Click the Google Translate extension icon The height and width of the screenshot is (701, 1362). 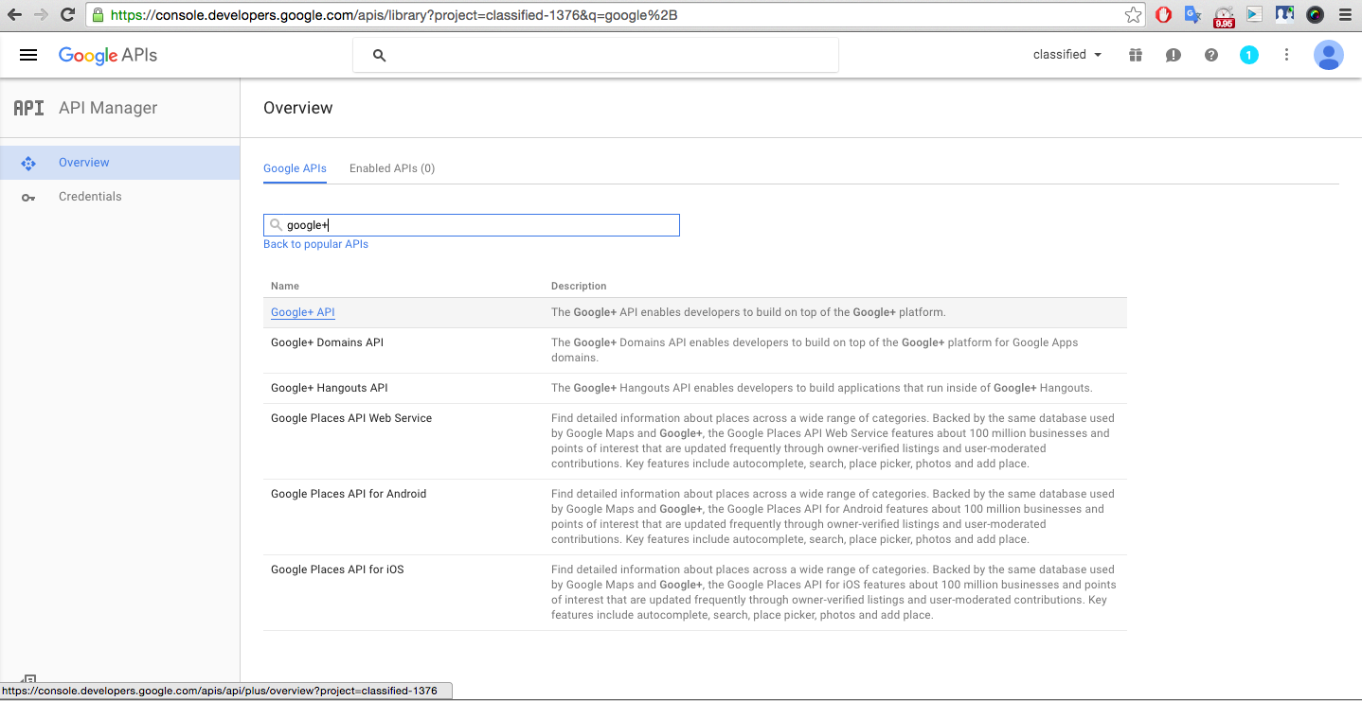(1193, 14)
